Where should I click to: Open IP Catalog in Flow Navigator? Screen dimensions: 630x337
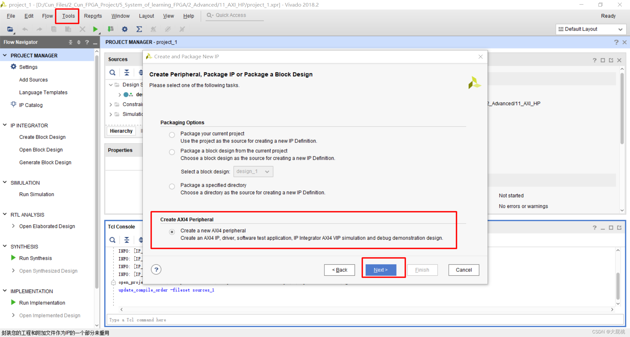pyautogui.click(x=31, y=105)
